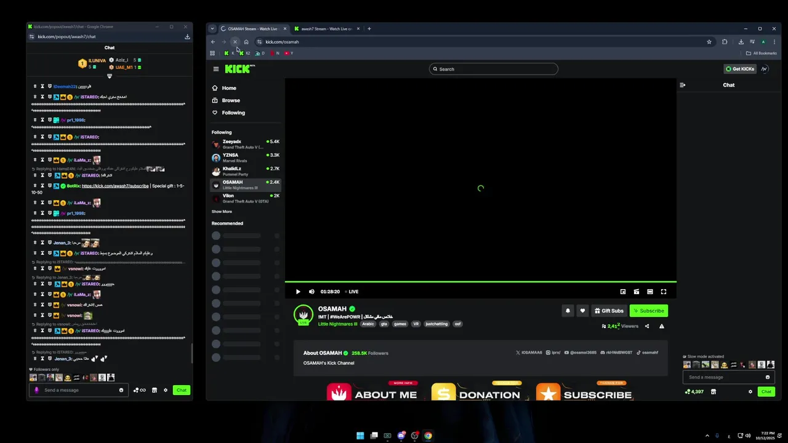Open Windows Start menu

click(360, 436)
